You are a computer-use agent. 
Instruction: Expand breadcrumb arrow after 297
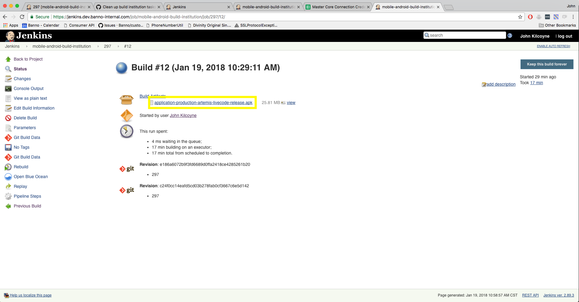point(118,46)
